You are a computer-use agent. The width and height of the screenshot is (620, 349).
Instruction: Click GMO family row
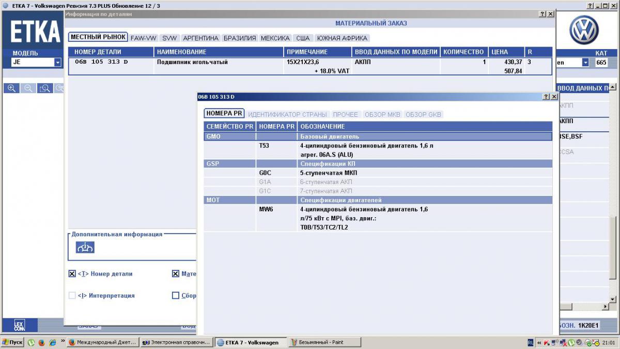tap(378, 136)
